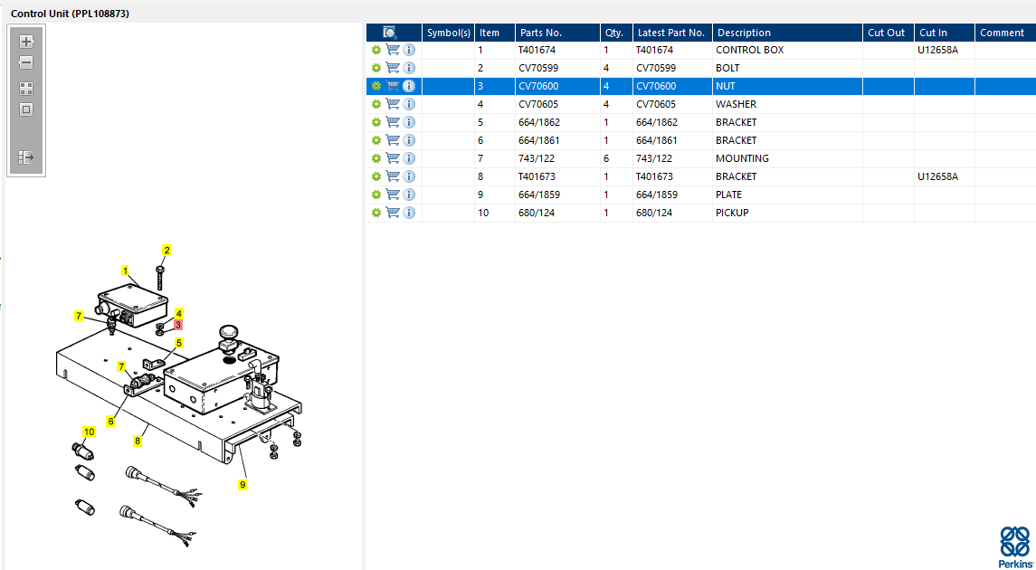Viewport: 1036px width, 570px height.
Task: Add PLATE 664/1859 to cart
Action: (x=393, y=195)
